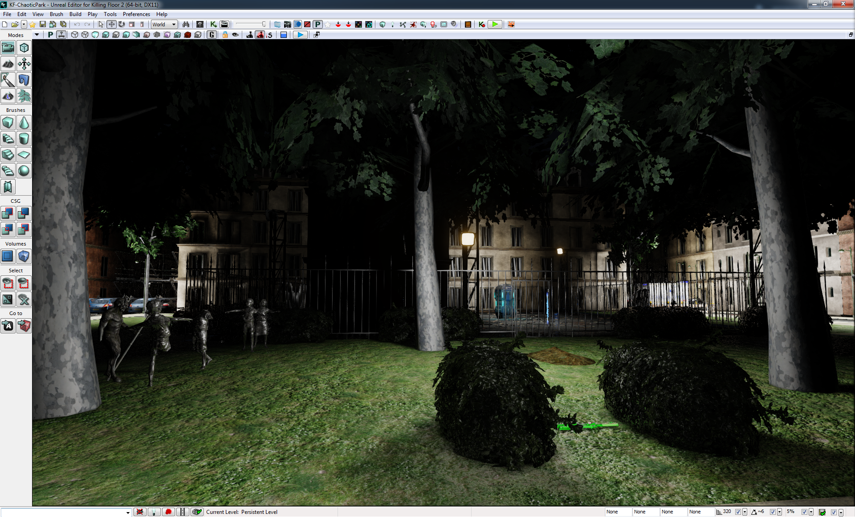Go to actor 'A' icon
Image resolution: width=855 pixels, height=517 pixels.
(x=8, y=326)
